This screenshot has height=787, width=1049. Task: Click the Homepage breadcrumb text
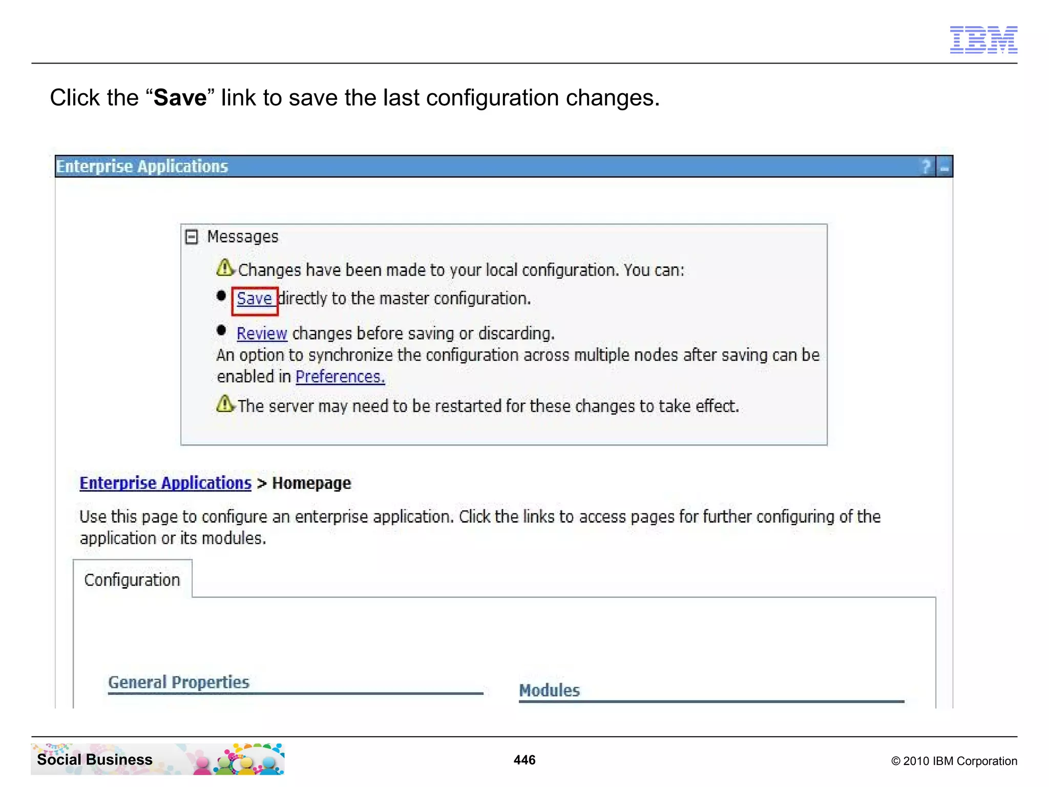point(311,483)
